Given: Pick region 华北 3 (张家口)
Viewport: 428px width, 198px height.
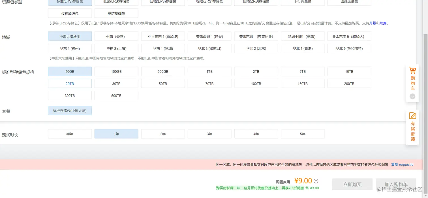Looking at the screenshot, I should click(209, 48).
